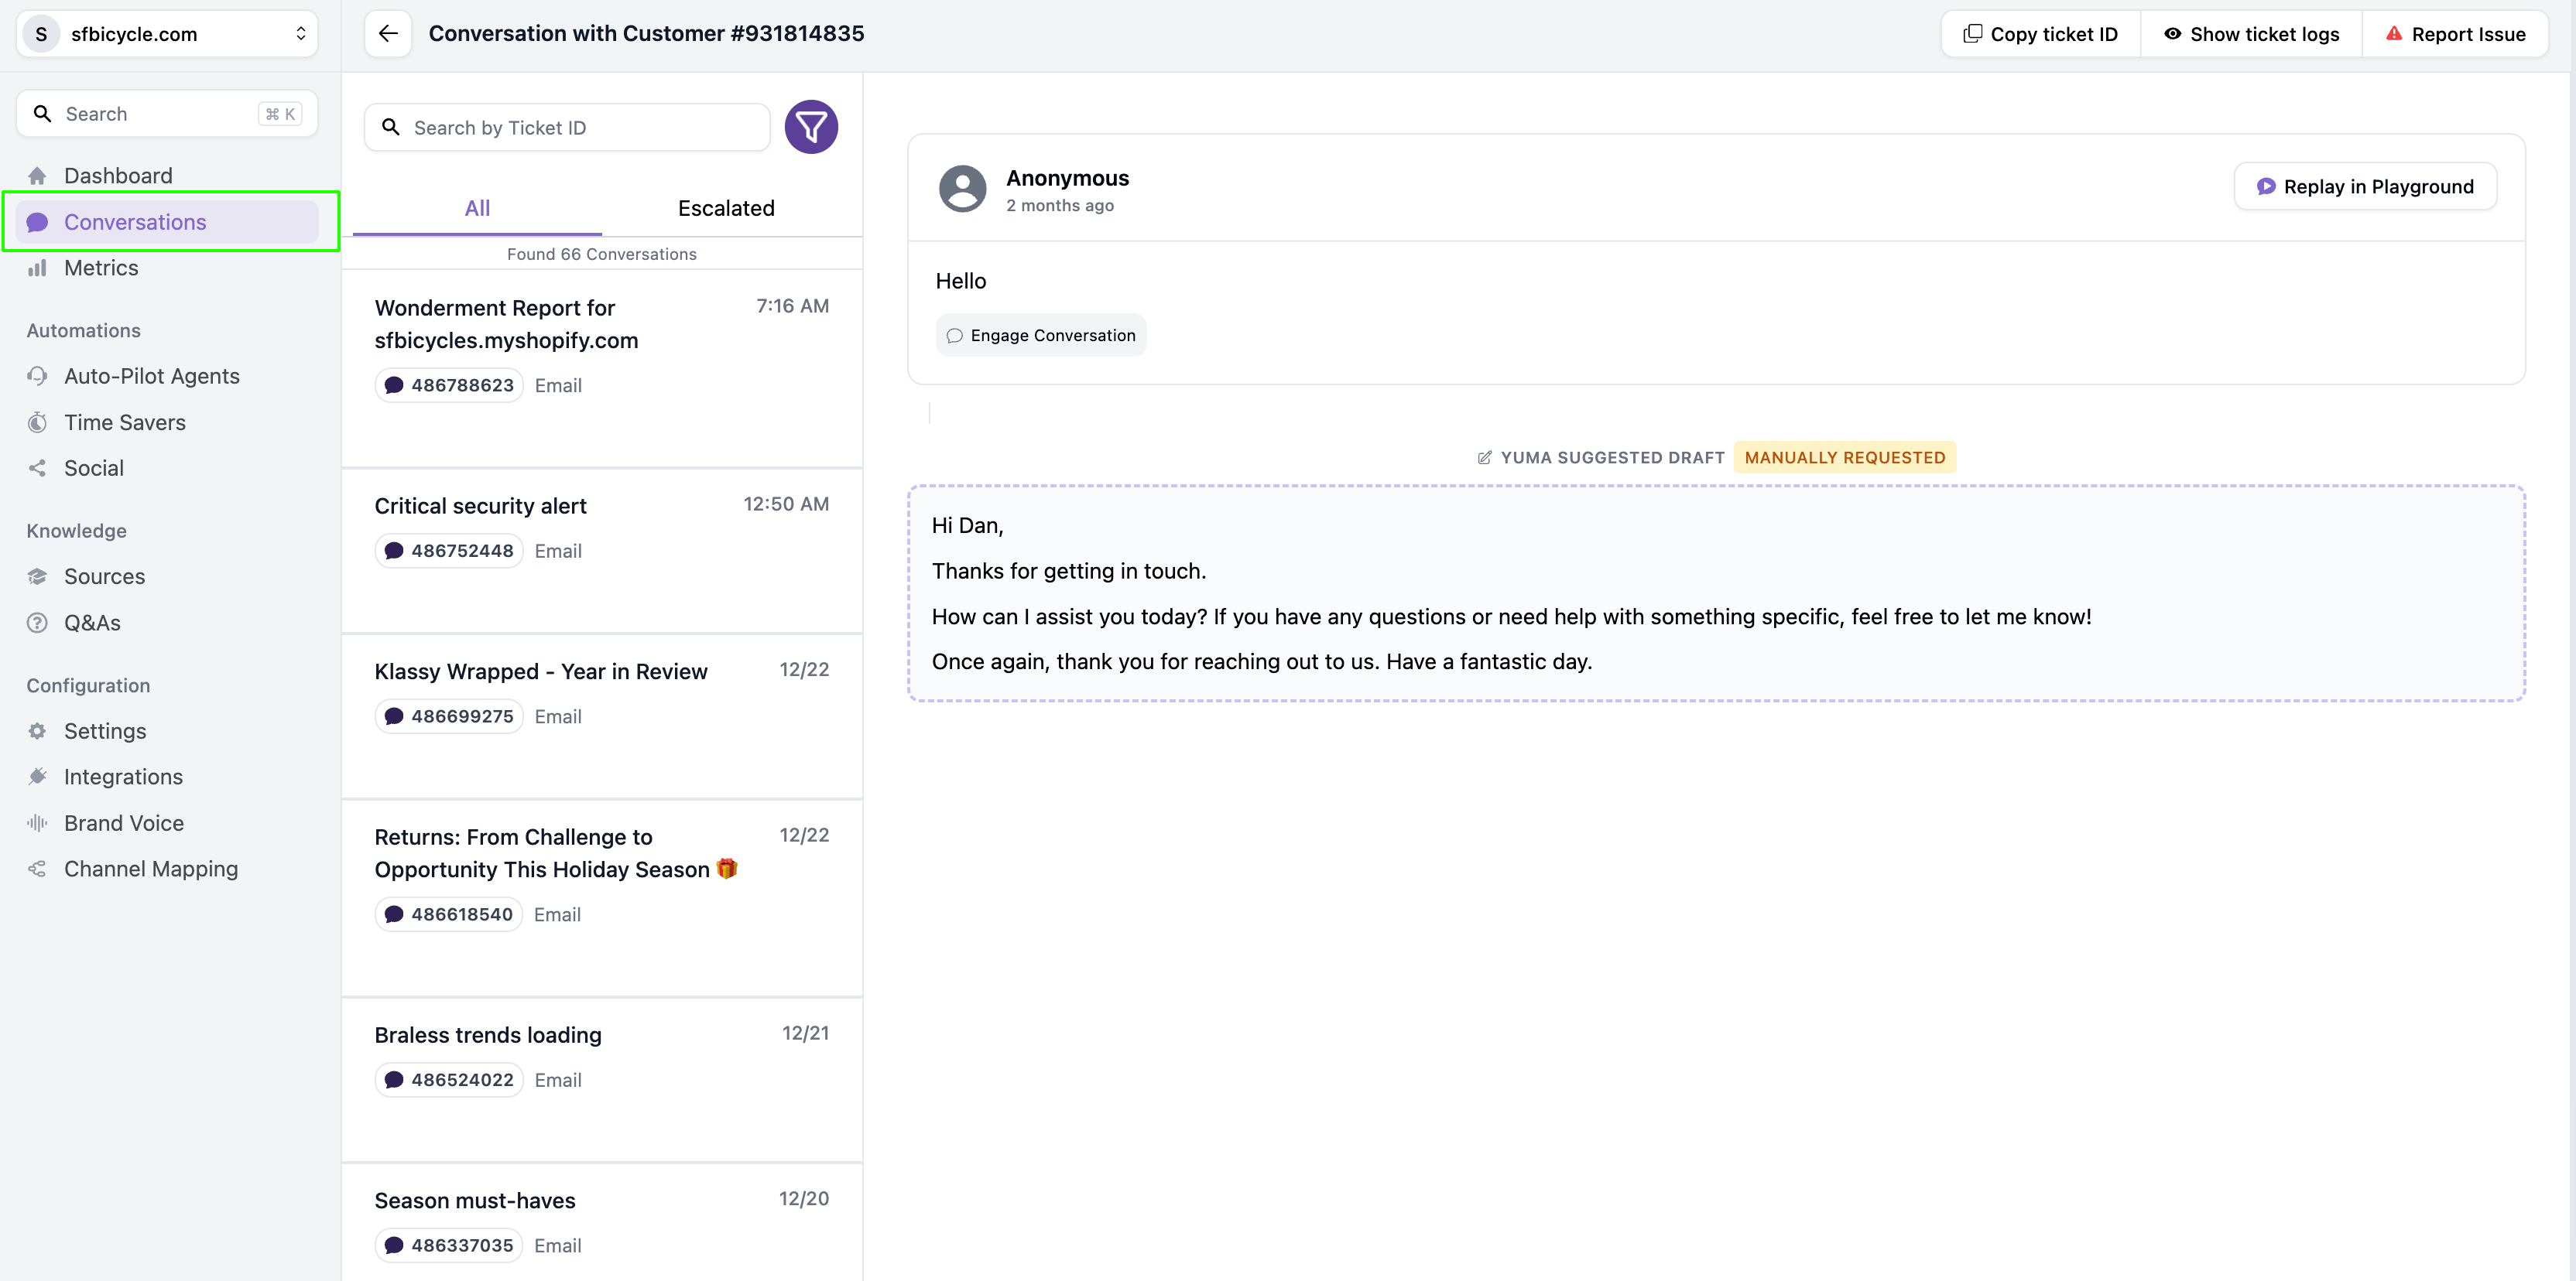The width and height of the screenshot is (2576, 1281).
Task: Open the Wonderment Report conversation
Action: pyautogui.click(x=602, y=369)
